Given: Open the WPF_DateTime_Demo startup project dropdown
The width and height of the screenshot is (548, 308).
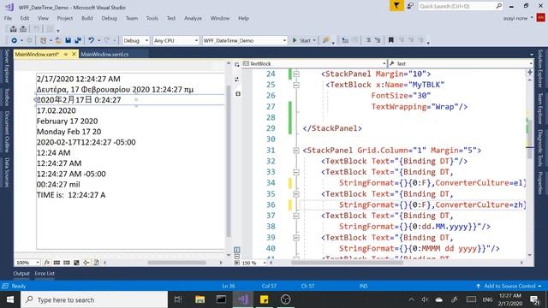Looking at the screenshot, I should tap(245, 40).
